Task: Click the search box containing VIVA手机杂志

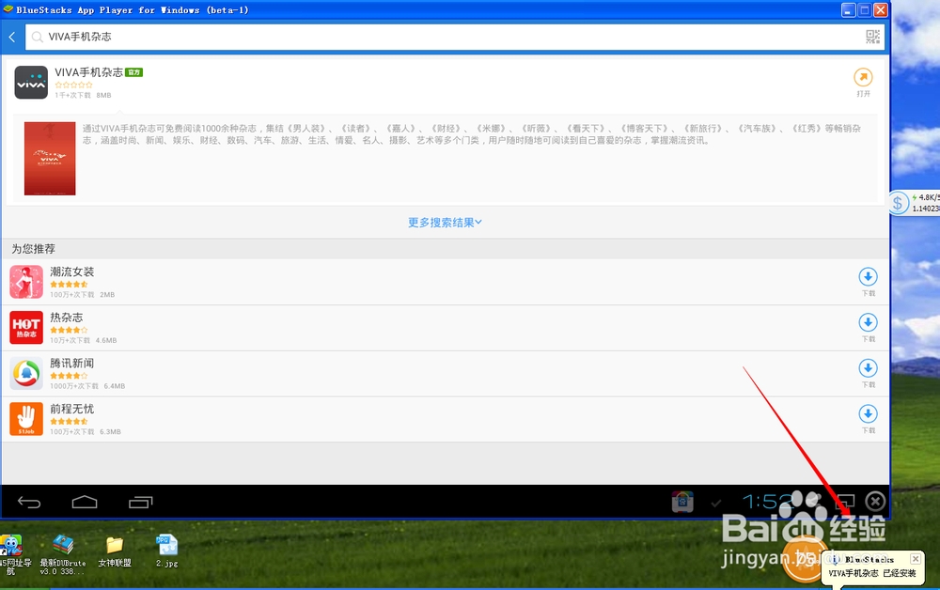Action: tap(454, 38)
